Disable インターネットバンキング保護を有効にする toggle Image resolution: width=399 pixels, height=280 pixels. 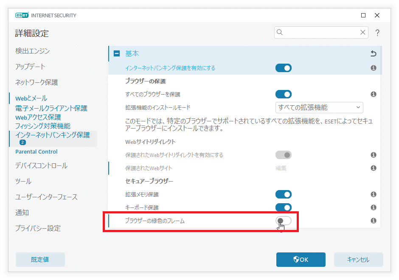284,68
